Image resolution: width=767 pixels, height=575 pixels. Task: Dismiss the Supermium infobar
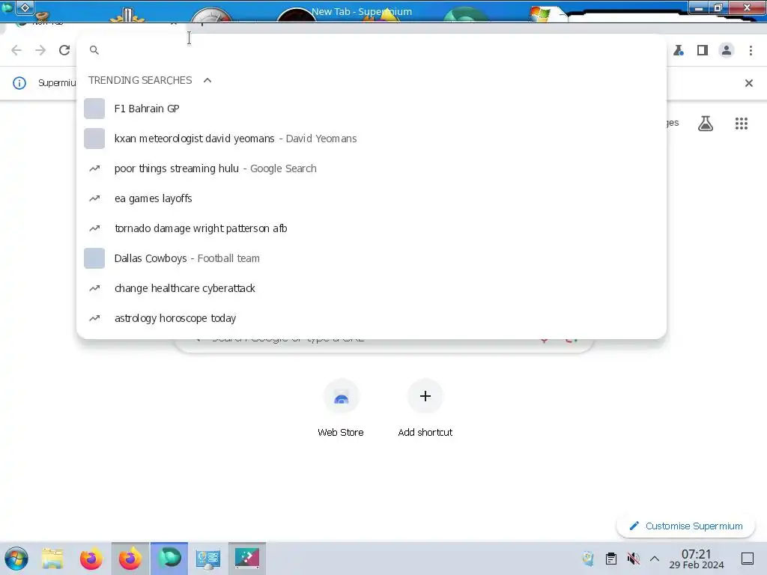pos(748,83)
